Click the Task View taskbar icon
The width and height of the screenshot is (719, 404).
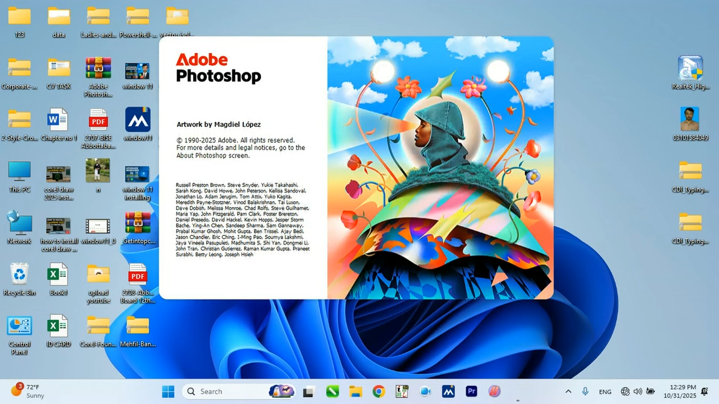pyautogui.click(x=308, y=392)
